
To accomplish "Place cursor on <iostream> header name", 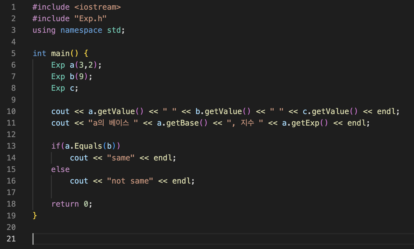I will point(97,7).
